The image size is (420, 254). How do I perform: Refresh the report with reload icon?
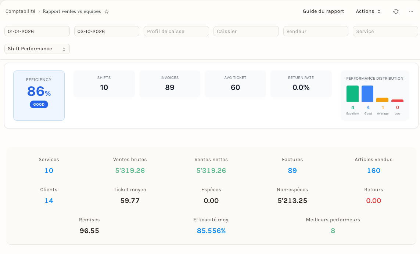click(x=396, y=11)
